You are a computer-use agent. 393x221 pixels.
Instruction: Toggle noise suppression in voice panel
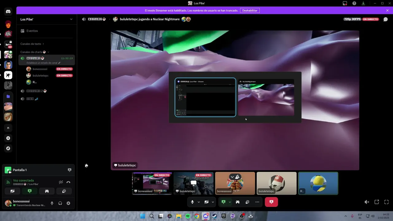coord(61,182)
